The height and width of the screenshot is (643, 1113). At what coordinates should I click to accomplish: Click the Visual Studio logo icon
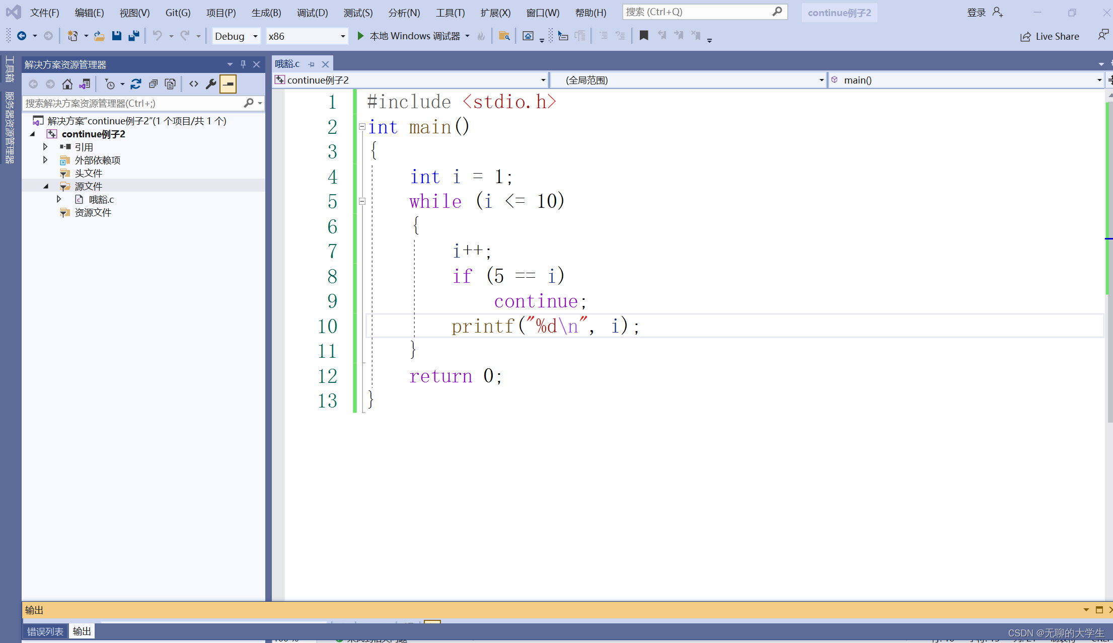[x=14, y=12]
